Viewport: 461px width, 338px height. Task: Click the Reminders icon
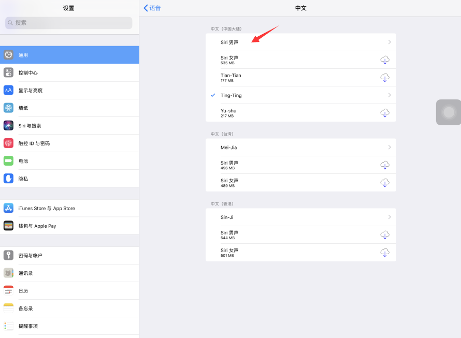[8, 326]
